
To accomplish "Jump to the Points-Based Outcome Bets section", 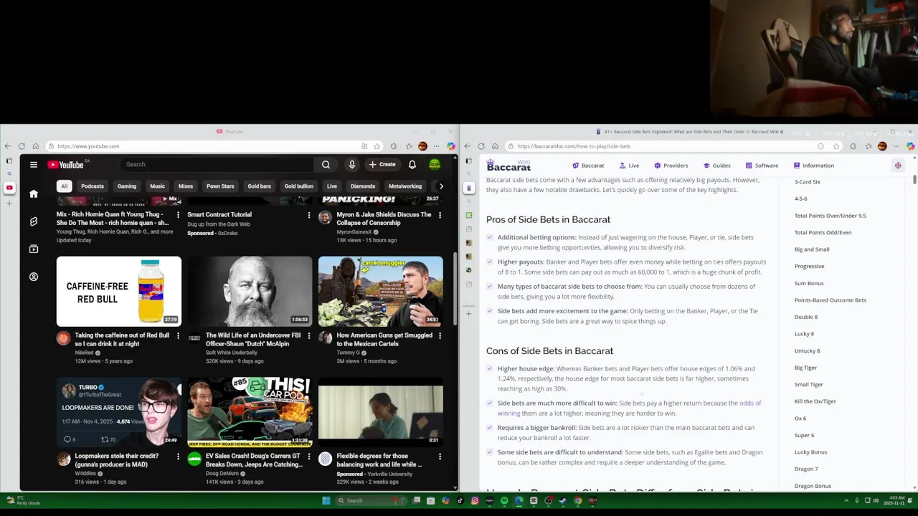I will 830,300.
